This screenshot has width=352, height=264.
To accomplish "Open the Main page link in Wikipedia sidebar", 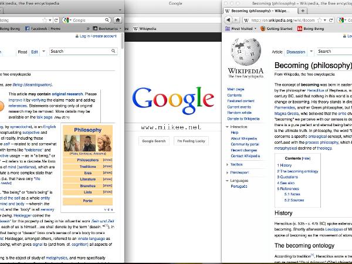I will (235, 89).
